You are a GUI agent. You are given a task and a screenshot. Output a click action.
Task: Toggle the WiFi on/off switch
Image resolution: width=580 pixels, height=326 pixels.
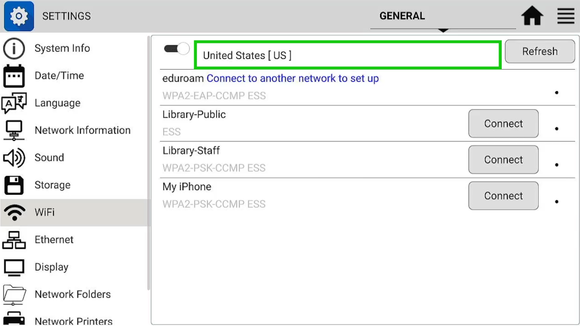click(x=177, y=49)
